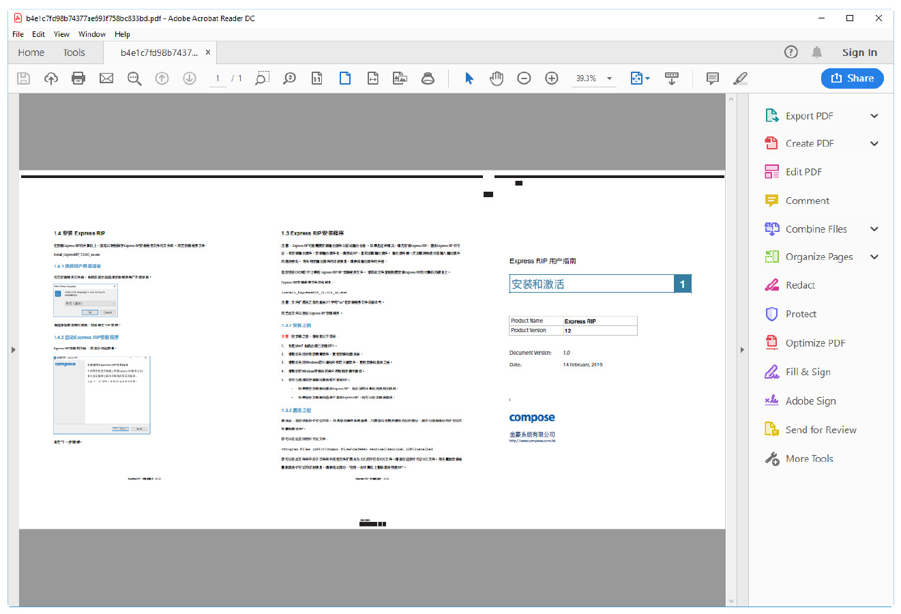Click the compose.com.hk link in the document
901x614 pixels.
coord(533,441)
